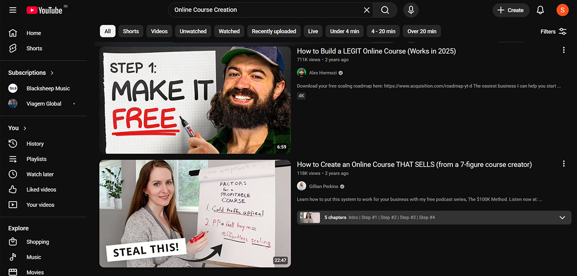Click Gillian Perkins video description text
This screenshot has width=577, height=276.
click(420, 199)
